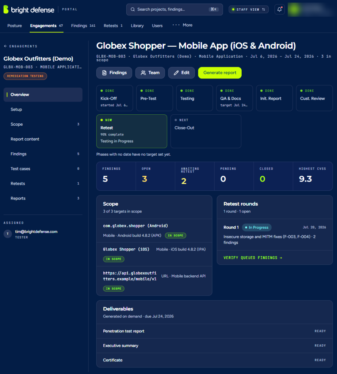Click the Remediation Testing status badge
This screenshot has height=374, width=337.
coord(25,76)
